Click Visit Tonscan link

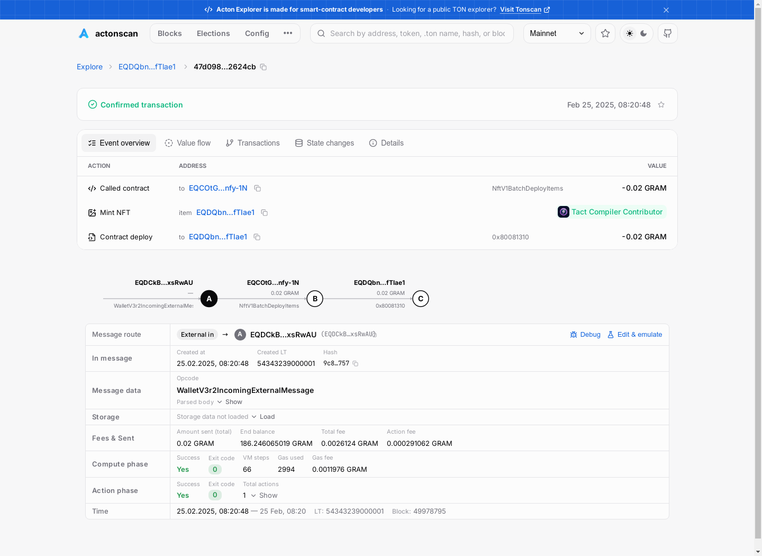tap(524, 10)
